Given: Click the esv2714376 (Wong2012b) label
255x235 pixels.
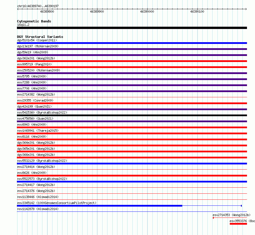Looking at the screenshot, I should [36, 191].
